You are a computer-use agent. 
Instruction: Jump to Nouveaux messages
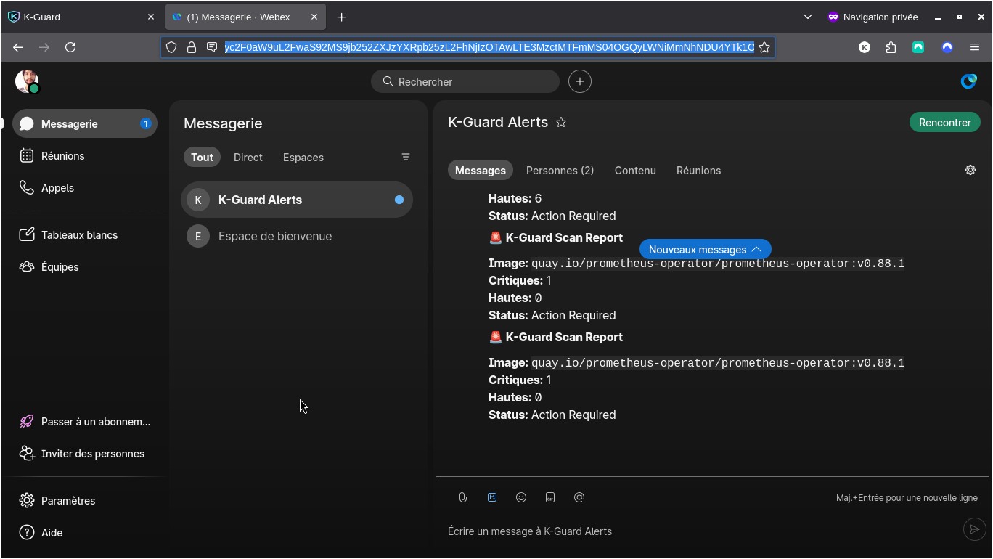click(705, 249)
